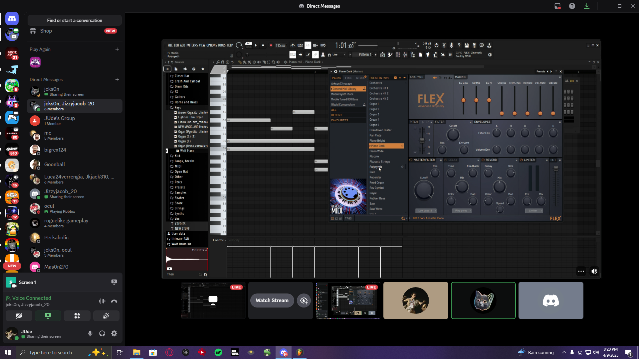This screenshot has height=359, width=639.
Task: Click Find or start a conversation
Action: click(x=75, y=20)
